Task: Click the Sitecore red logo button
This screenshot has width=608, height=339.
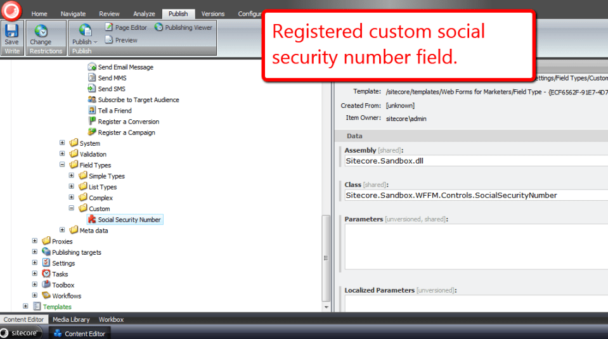Action: (x=11, y=10)
